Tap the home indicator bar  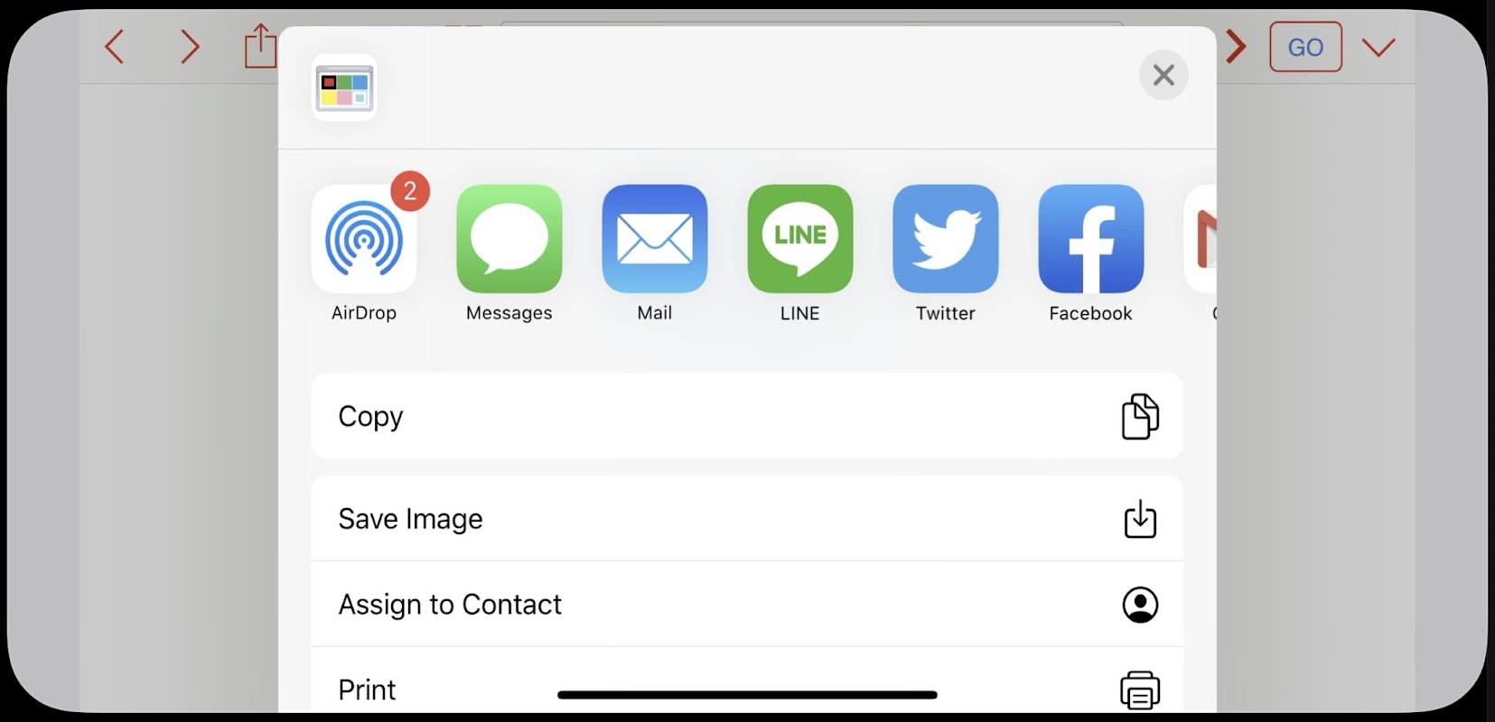click(x=747, y=695)
